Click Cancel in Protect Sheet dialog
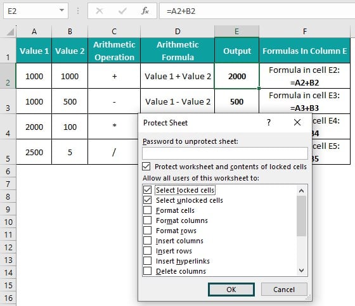This screenshot has width=355, height=306. pyautogui.click(x=284, y=290)
